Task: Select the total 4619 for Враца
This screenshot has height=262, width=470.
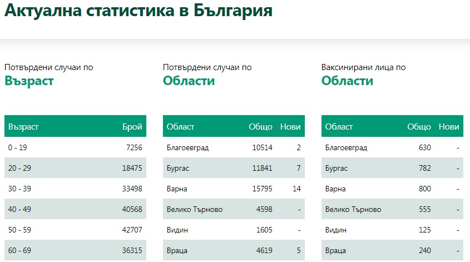Action: pos(264,250)
